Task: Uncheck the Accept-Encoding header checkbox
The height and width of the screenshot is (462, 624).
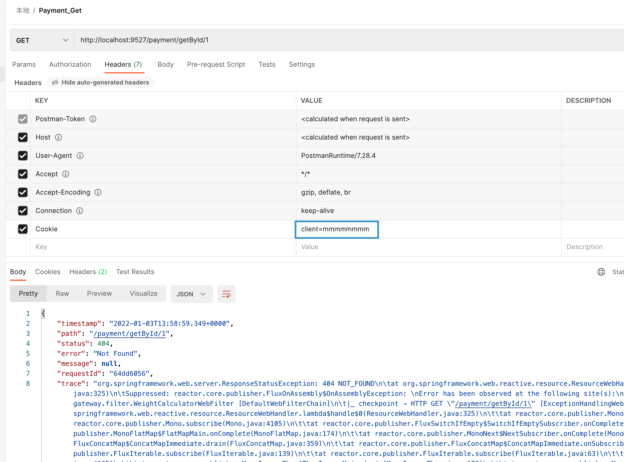Action: [23, 192]
